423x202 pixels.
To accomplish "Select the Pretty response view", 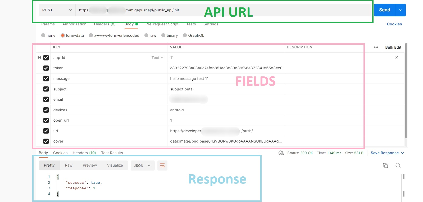I will pos(49,165).
